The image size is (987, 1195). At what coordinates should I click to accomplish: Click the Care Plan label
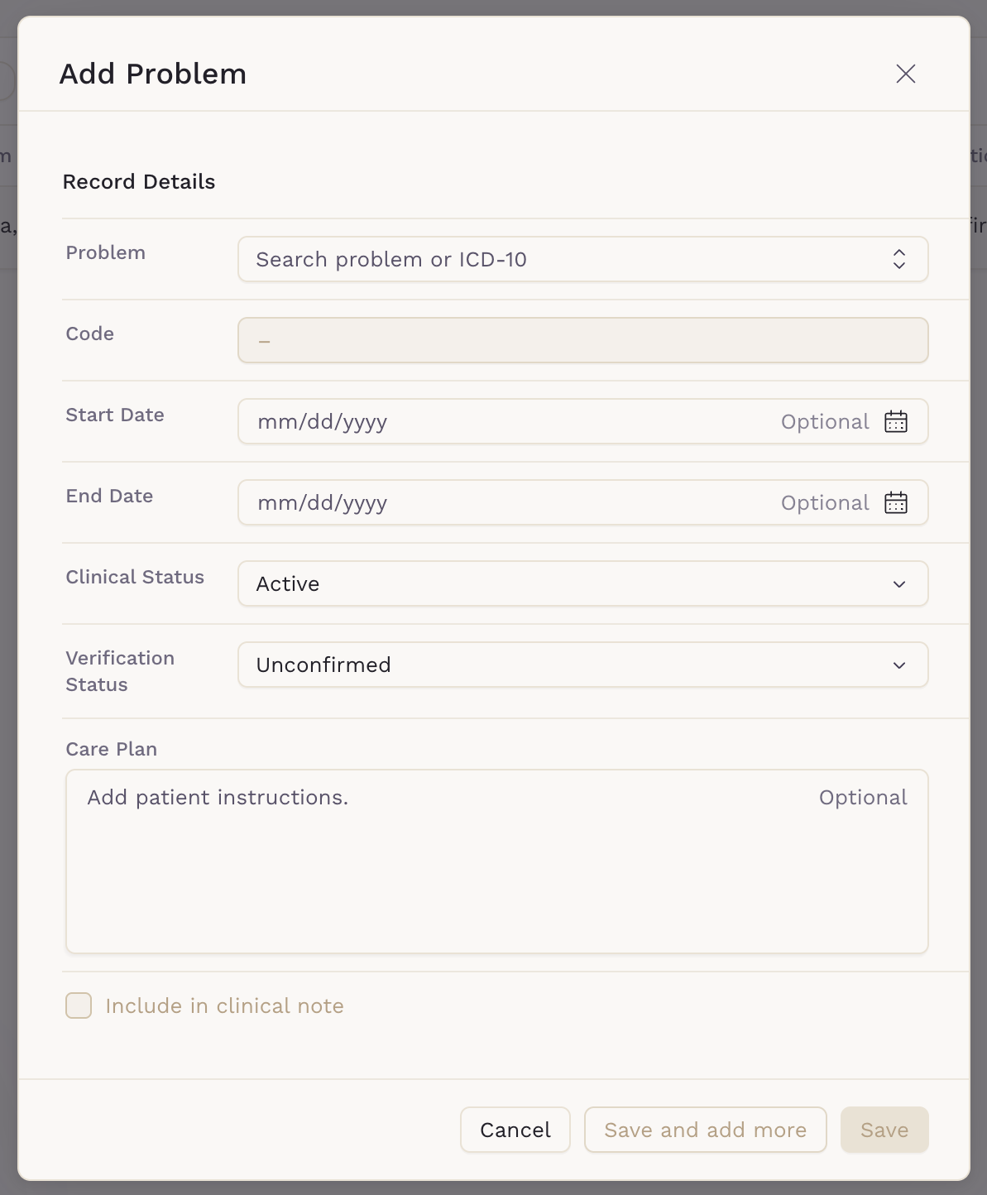click(112, 749)
